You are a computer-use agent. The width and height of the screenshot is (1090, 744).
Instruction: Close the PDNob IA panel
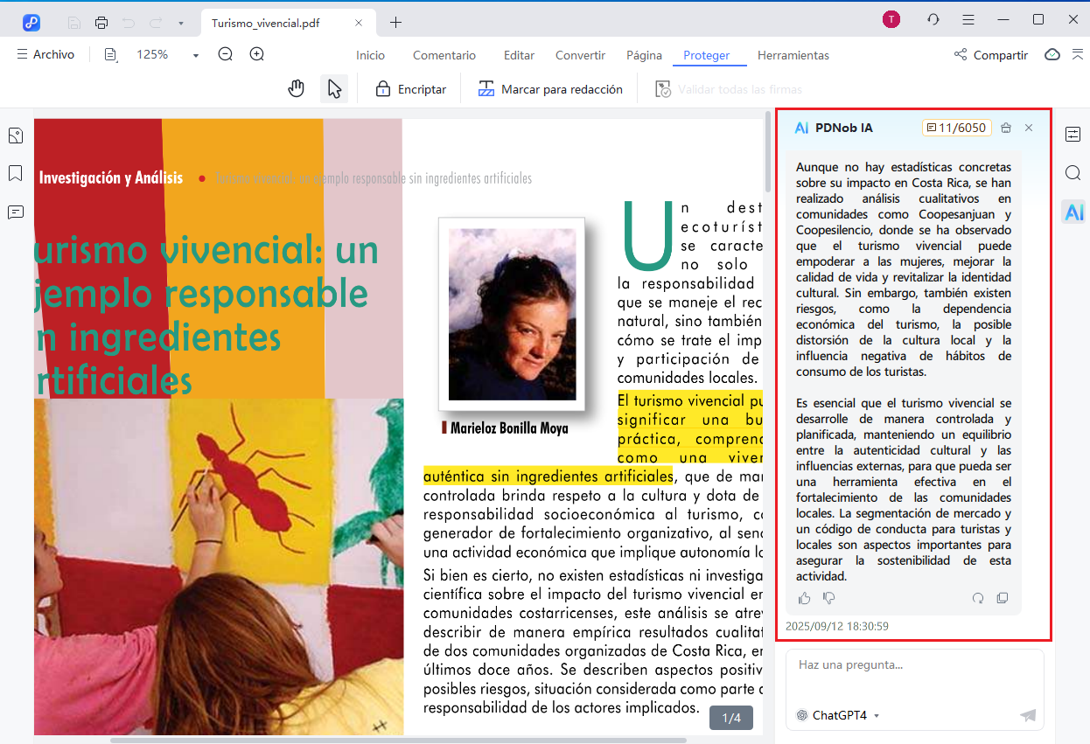(1029, 128)
